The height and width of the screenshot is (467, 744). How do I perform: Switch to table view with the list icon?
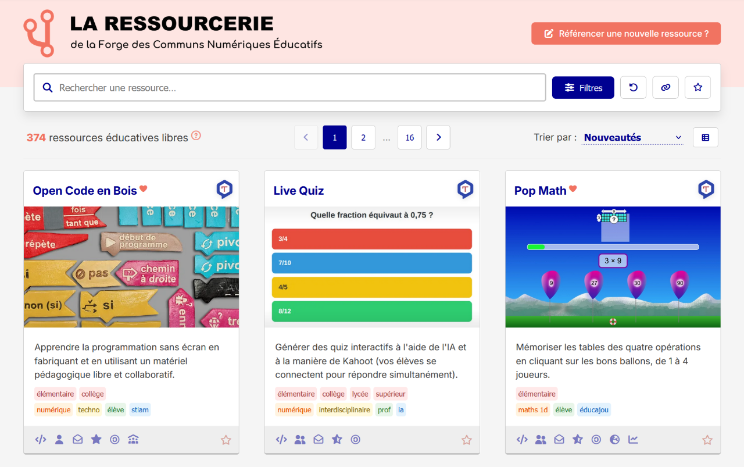pyautogui.click(x=705, y=138)
